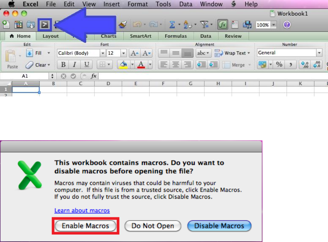The width and height of the screenshot is (328, 242).
Task: Open the Toolbox icon in toolbar
Action: point(235,25)
